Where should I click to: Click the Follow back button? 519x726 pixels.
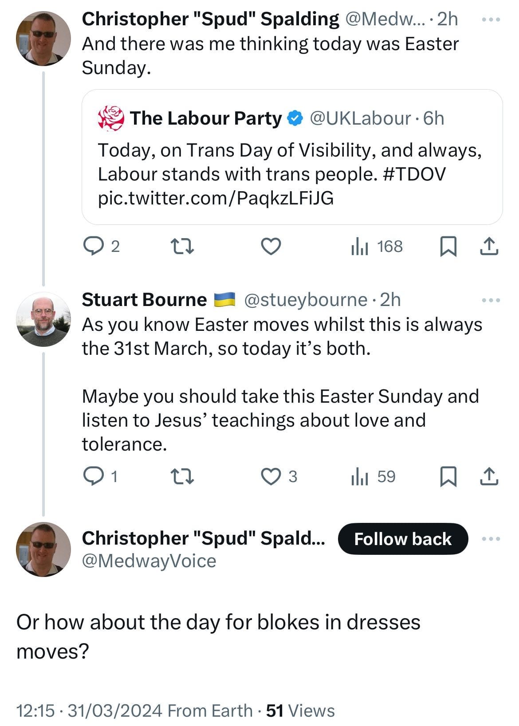tap(403, 539)
